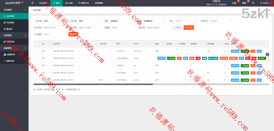This screenshot has height=131, width=274.
Task: Click the table's horizontal scrollbar
Action: pos(93,84)
